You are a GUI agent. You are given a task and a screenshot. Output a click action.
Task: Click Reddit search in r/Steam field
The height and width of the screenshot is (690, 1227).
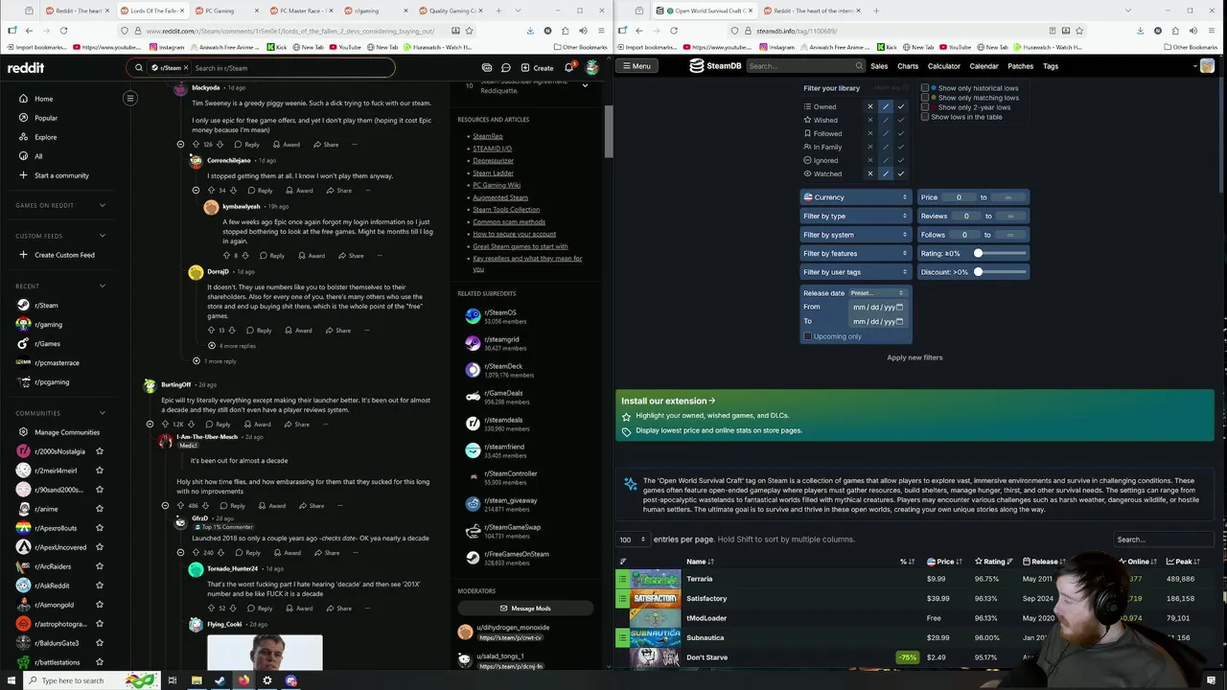pos(291,68)
